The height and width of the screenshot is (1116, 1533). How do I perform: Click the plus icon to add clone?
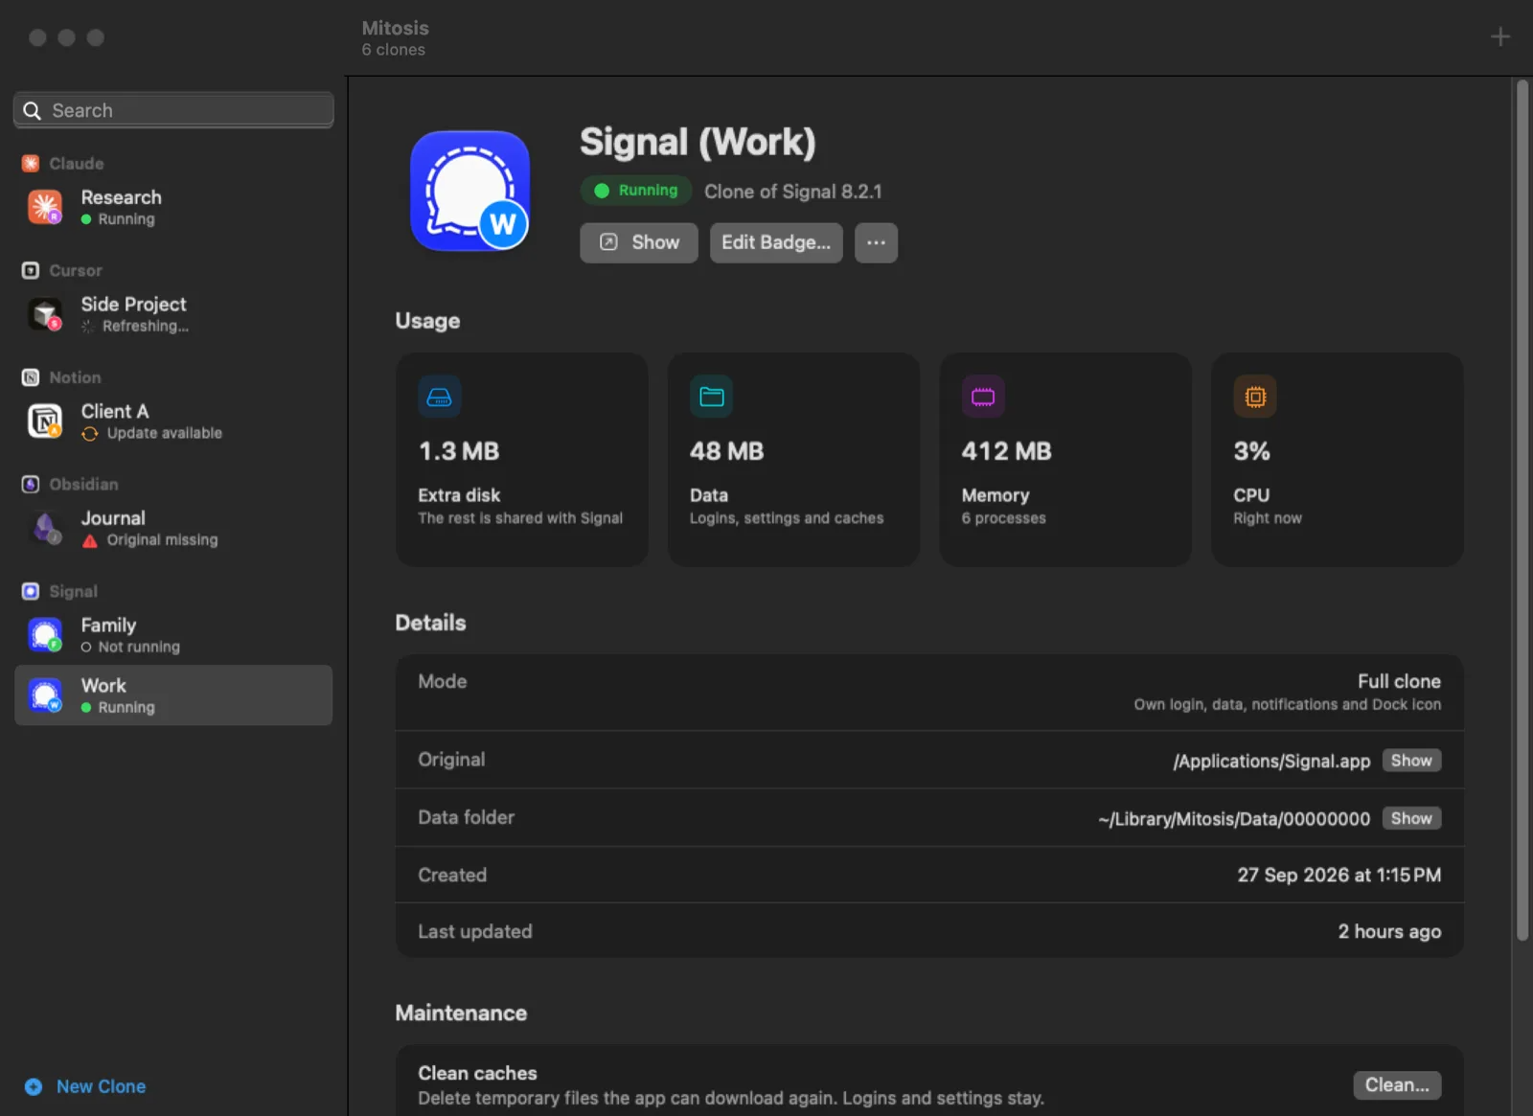click(1500, 37)
